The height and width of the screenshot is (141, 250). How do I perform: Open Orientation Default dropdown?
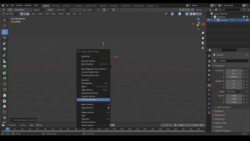tap(38, 10)
